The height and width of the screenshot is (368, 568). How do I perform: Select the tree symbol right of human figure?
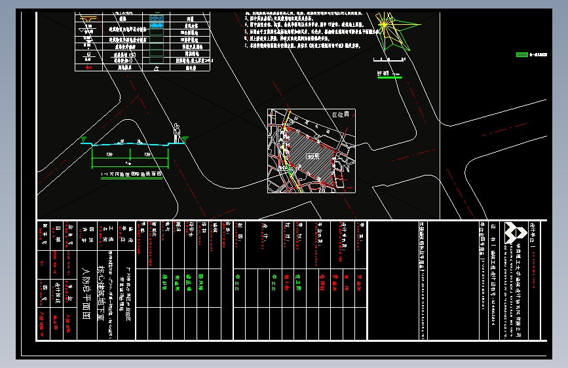tap(185, 139)
